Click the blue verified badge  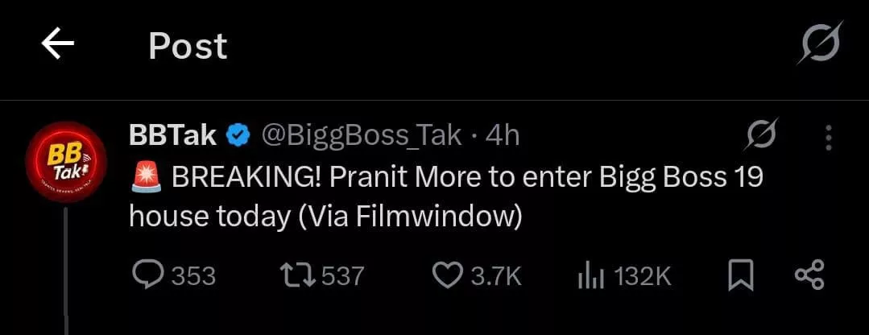[x=239, y=136]
